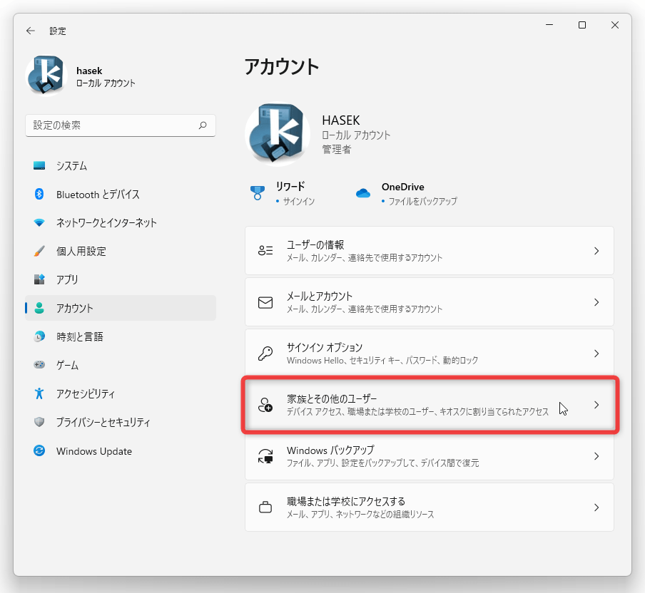This screenshot has width=645, height=593.
Task: Open Windows Update in the sidebar
Action: [x=121, y=451]
